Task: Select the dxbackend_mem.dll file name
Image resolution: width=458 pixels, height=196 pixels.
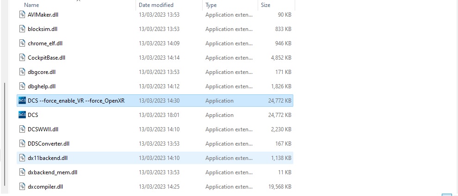Action: pyautogui.click(x=53, y=172)
